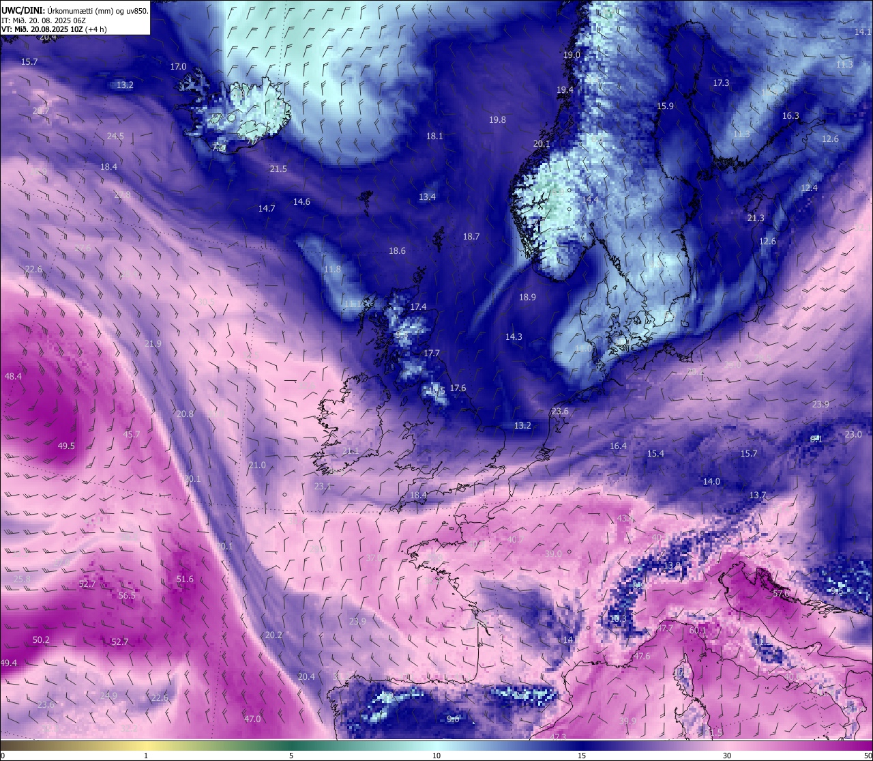Screen dimensions: 873x761
Task: Click the color scale label 50
Action: pyautogui.click(x=868, y=756)
